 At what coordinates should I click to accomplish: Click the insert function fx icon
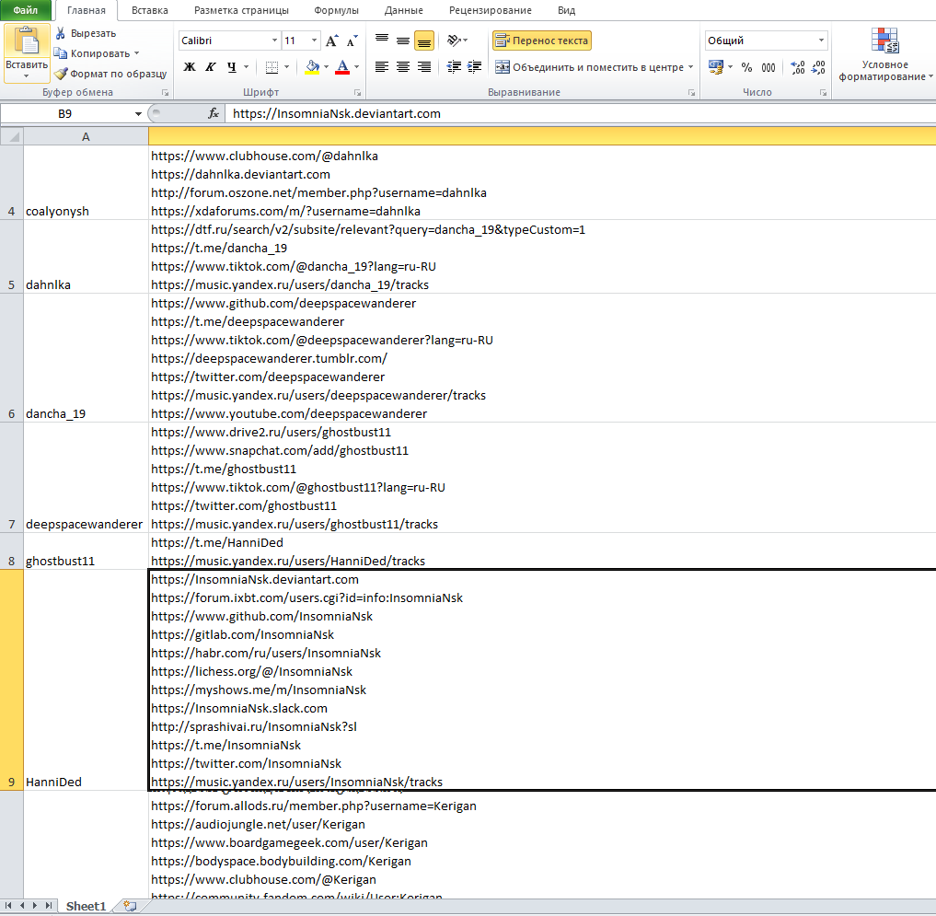pyautogui.click(x=214, y=113)
